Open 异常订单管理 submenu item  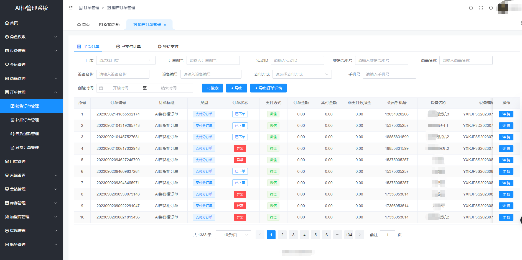coord(31,148)
